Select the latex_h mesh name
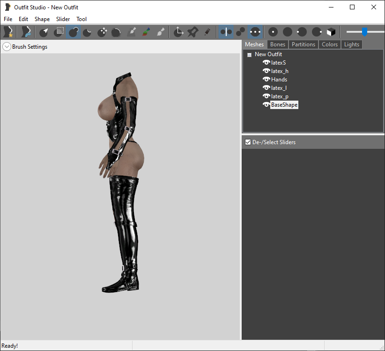The image size is (385, 351). click(x=280, y=71)
